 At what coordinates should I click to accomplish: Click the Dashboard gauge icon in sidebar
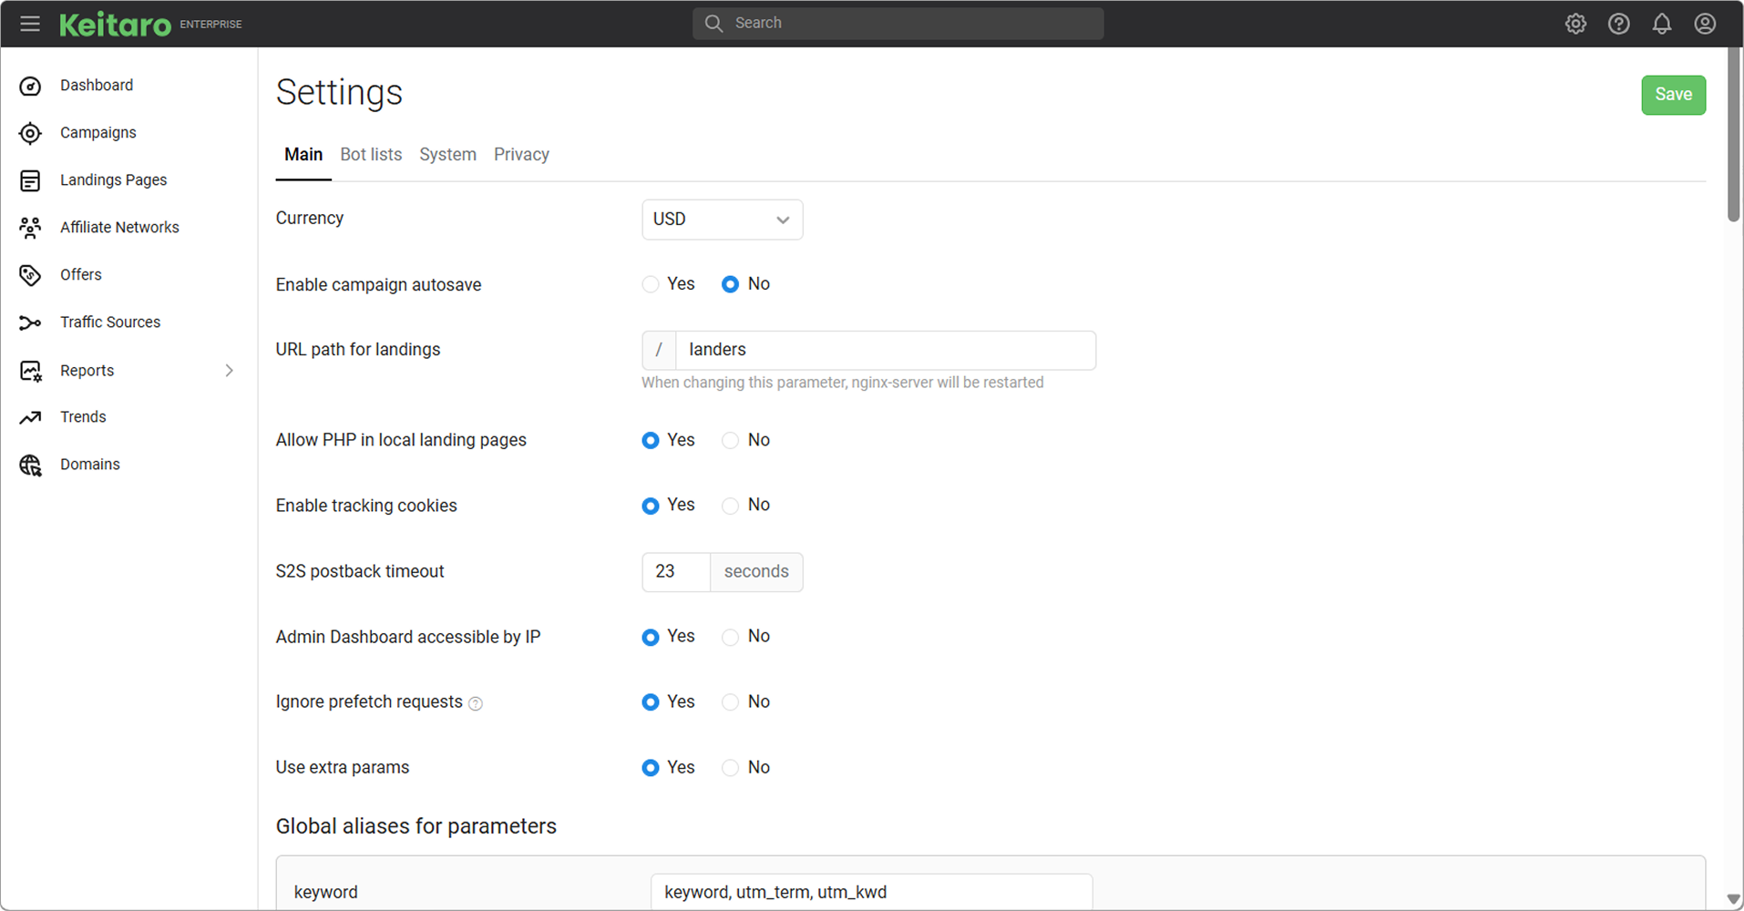coord(30,86)
